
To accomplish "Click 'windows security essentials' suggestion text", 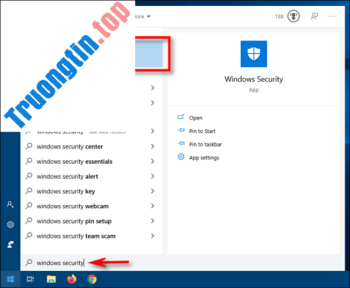I will point(74,161).
